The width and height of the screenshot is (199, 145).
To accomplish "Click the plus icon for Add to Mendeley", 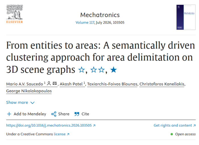I will pyautogui.click(x=9, y=114).
